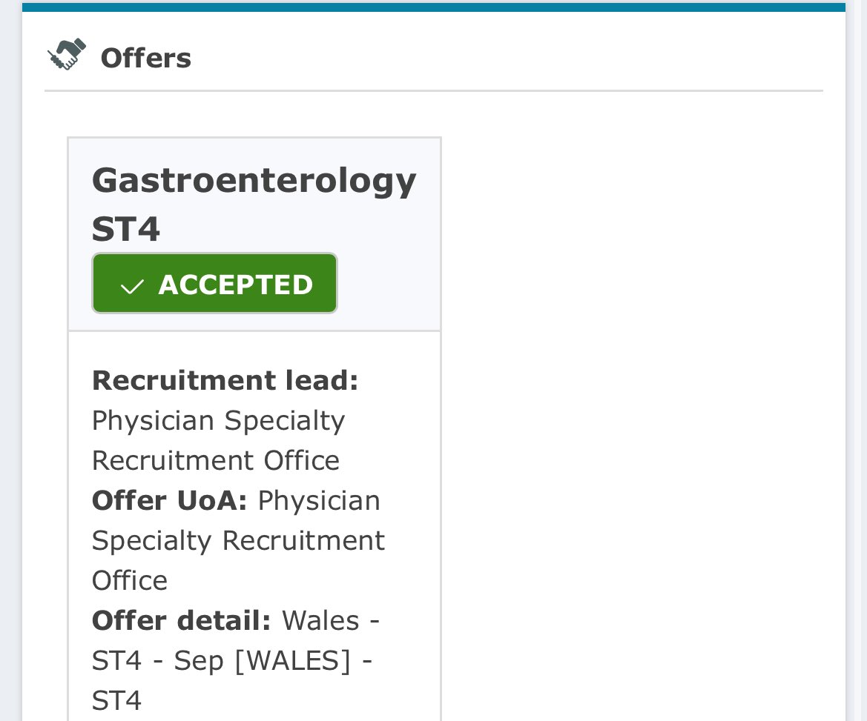This screenshot has height=721, width=867.
Task: Click the Offer UoA label
Action: 170,500
